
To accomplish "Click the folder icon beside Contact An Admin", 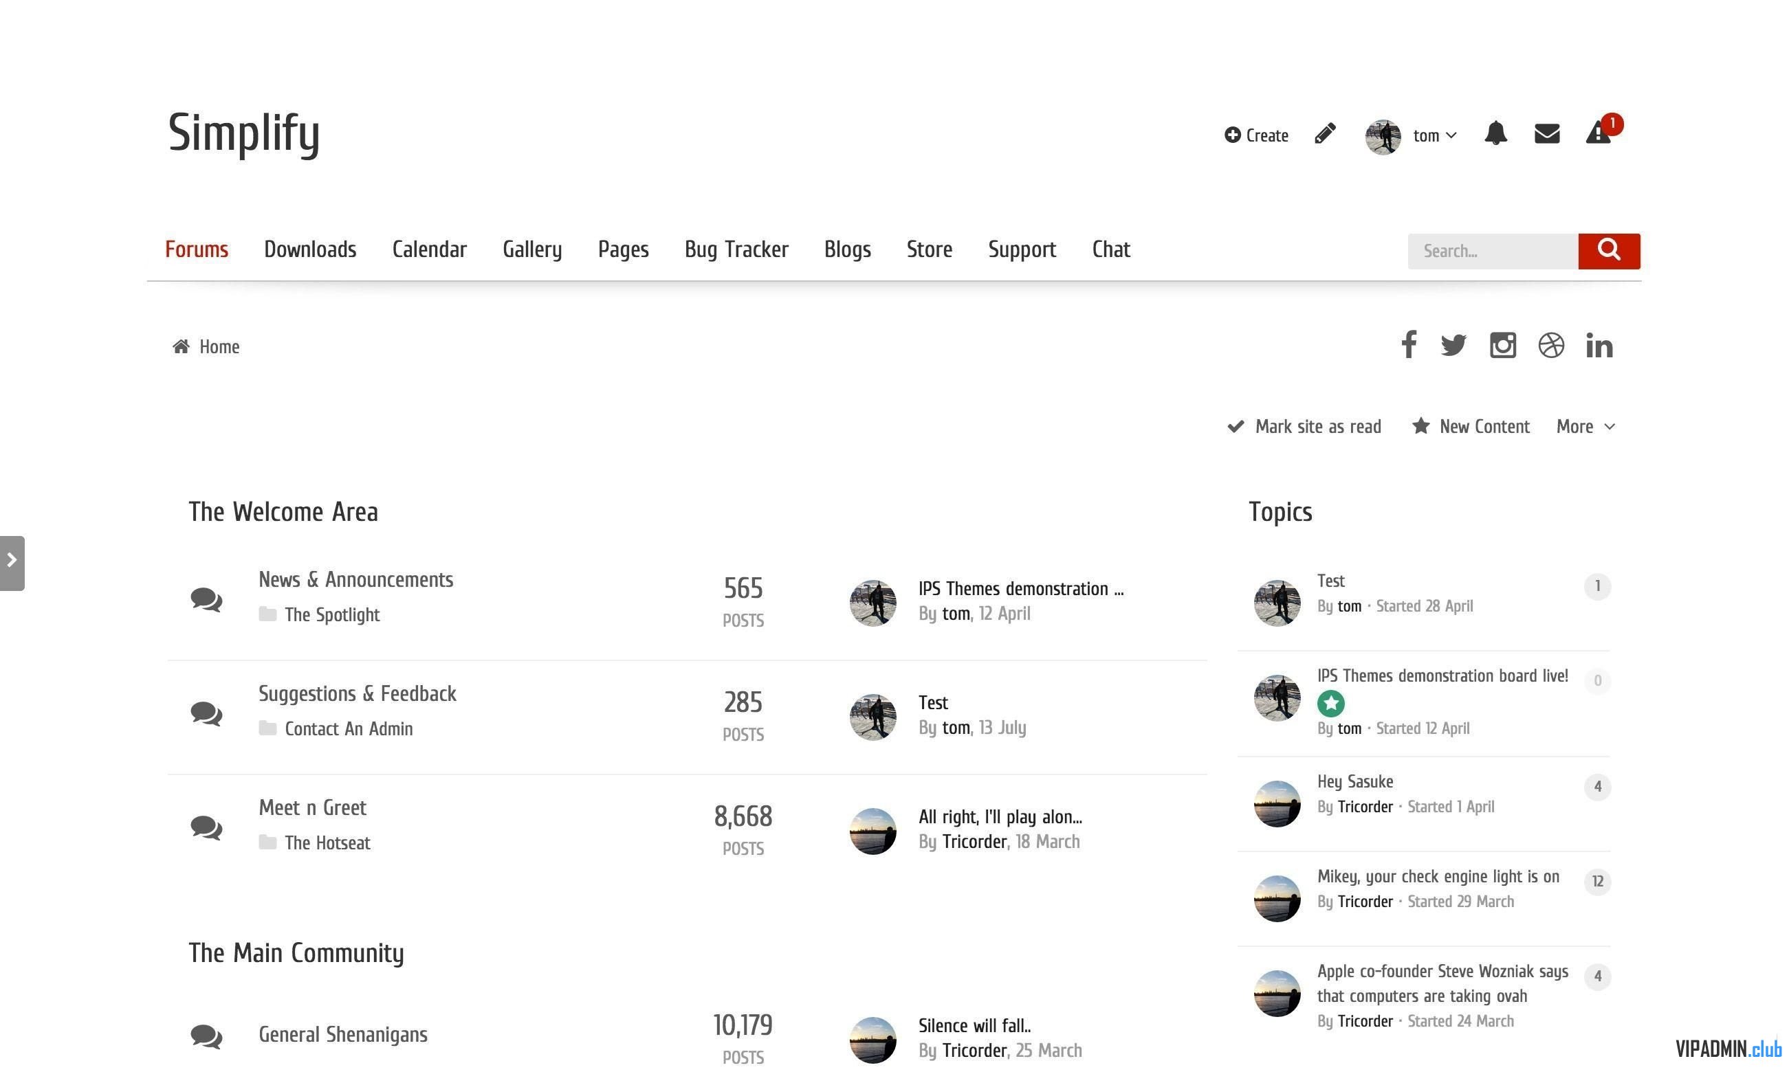I will click(267, 728).
